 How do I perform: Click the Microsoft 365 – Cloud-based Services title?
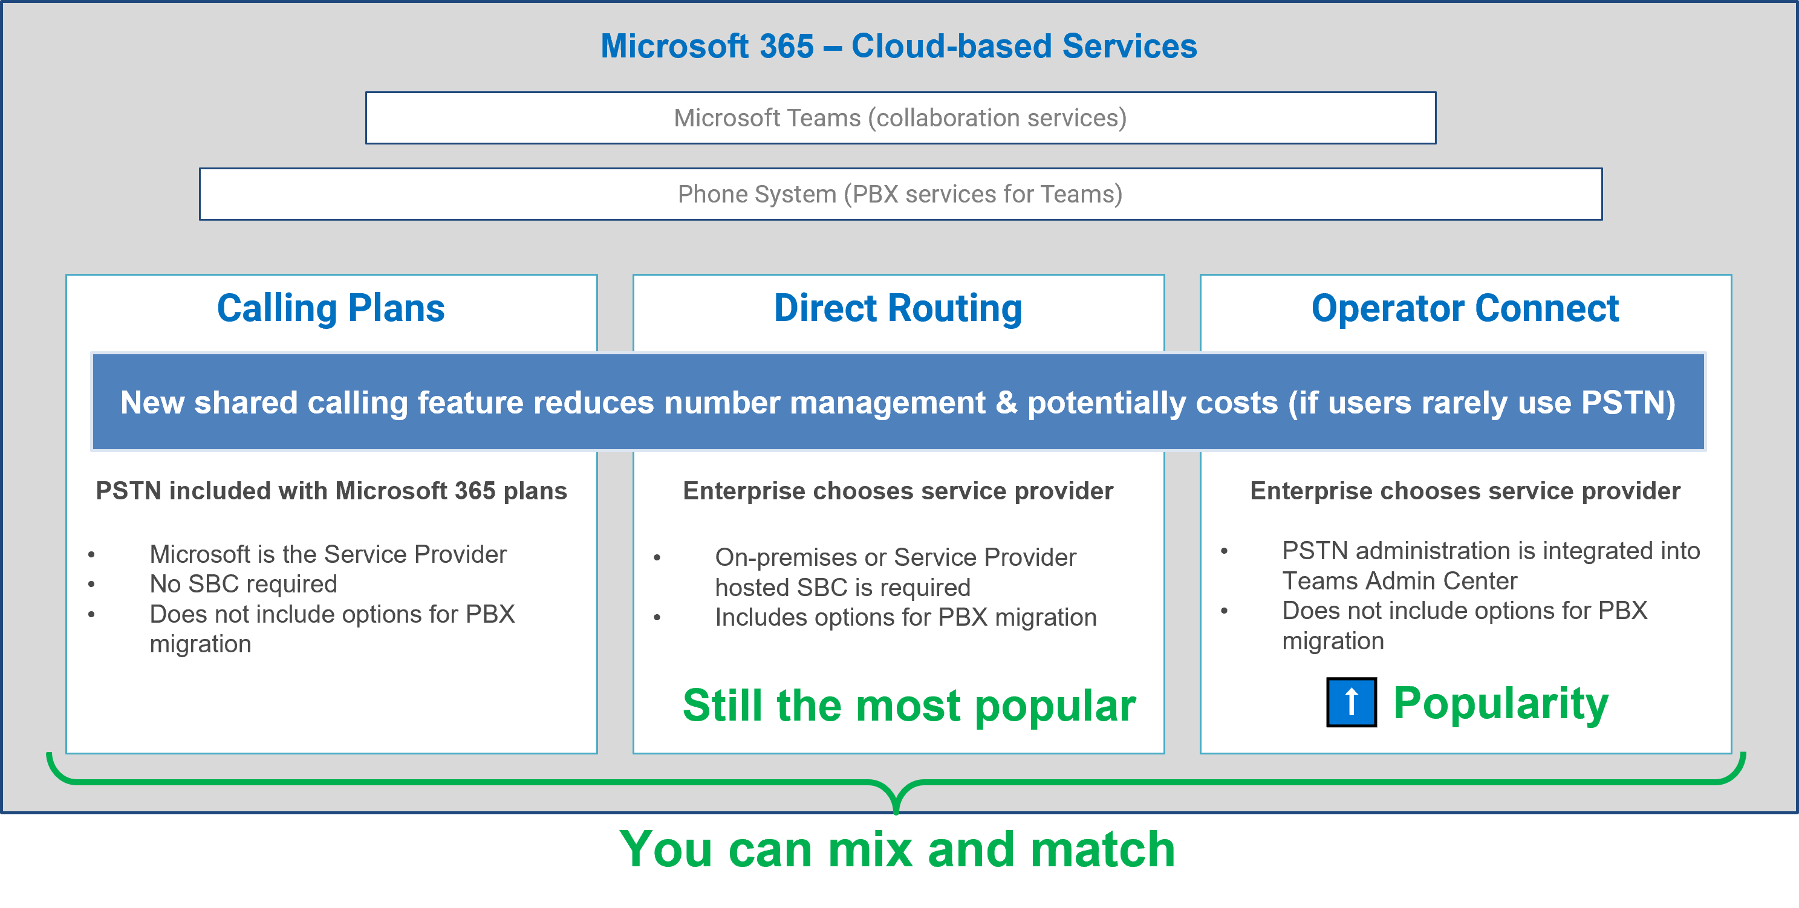point(899,46)
